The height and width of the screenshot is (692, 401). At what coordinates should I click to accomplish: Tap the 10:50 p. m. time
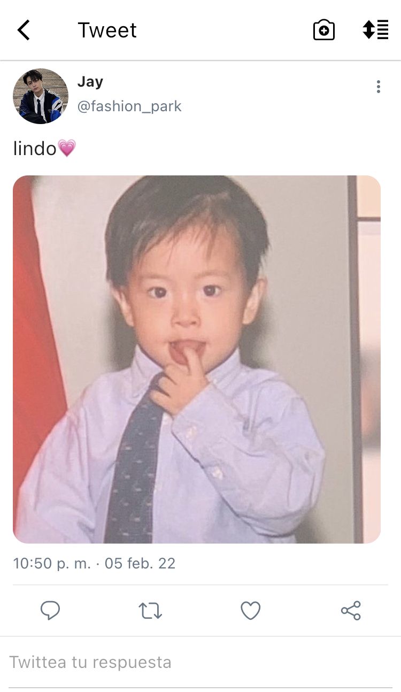(52, 563)
